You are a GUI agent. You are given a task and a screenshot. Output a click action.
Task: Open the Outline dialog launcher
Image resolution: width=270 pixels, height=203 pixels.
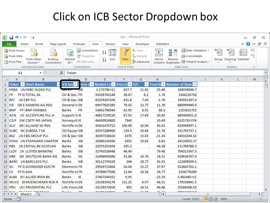pyautogui.click(x=254, y=67)
